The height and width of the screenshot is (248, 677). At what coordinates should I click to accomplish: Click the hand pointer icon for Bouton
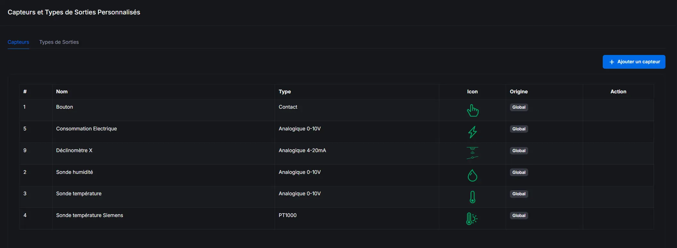click(472, 111)
